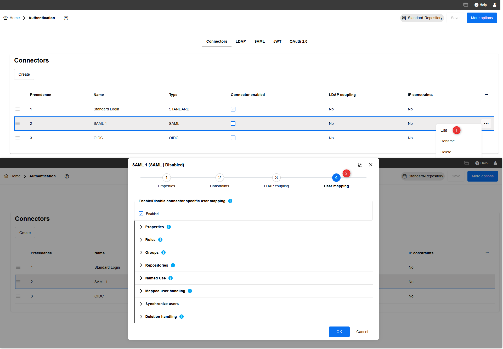Uncheck Enabled under user mapping
Viewport: 503px width, 349px height.
click(141, 214)
